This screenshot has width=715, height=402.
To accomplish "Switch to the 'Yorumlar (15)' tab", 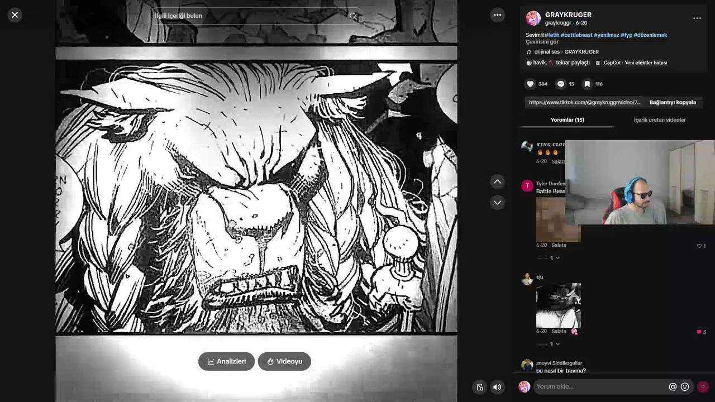I will [x=568, y=120].
